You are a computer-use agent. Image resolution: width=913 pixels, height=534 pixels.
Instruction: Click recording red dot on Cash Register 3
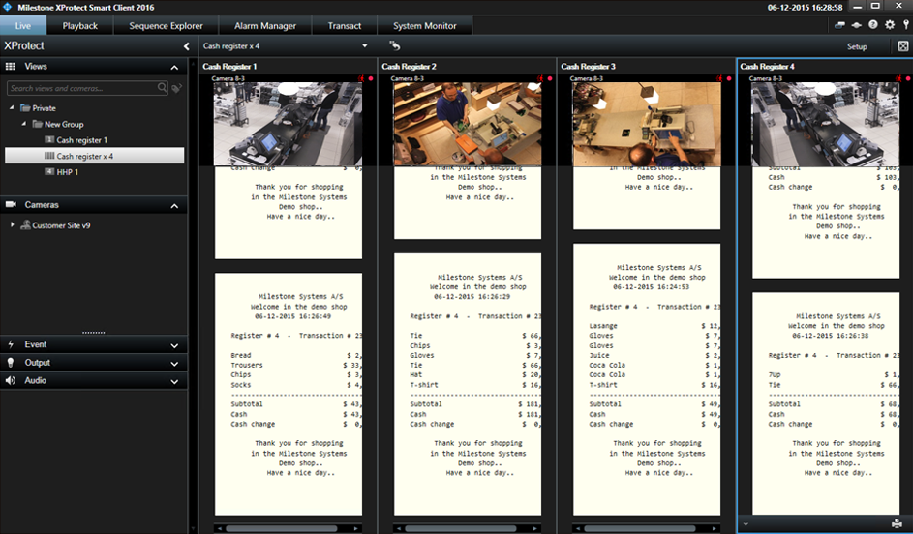729,78
